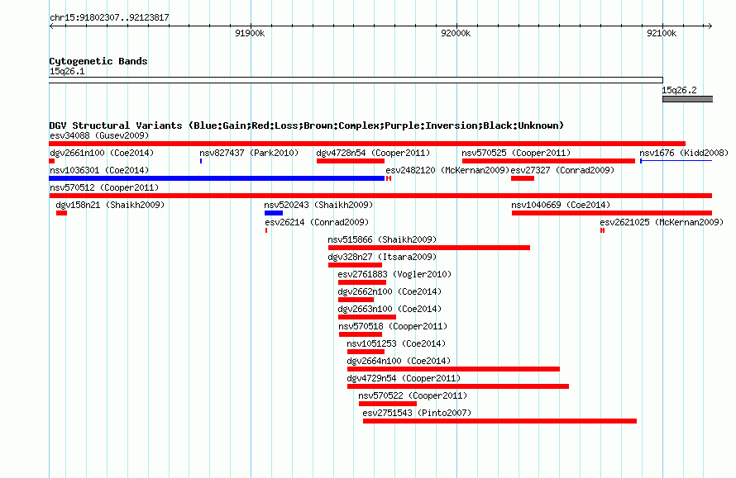This screenshot has width=736, height=478.
Task: Open dgv2663n100 (Coe2014) label
Action: [x=390, y=309]
